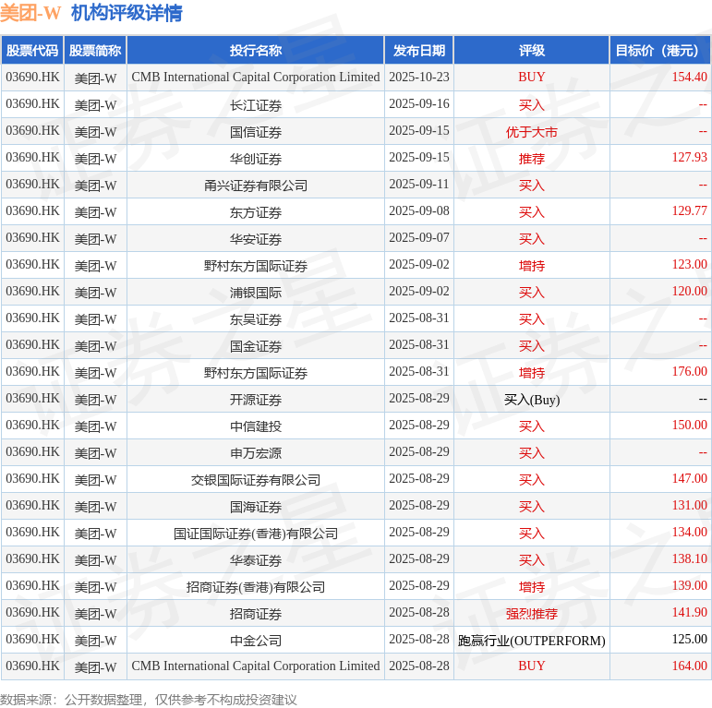Select the 华安证券 cell

(x=256, y=239)
